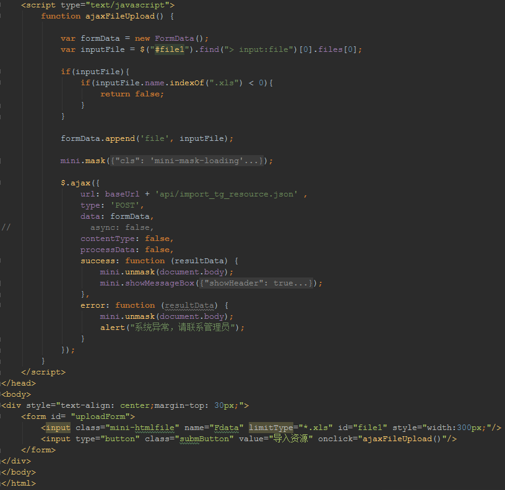Viewport: 505px width, 490px height.
Task: Click ajaxFileUpload in the function declaration
Action: pos(120,16)
